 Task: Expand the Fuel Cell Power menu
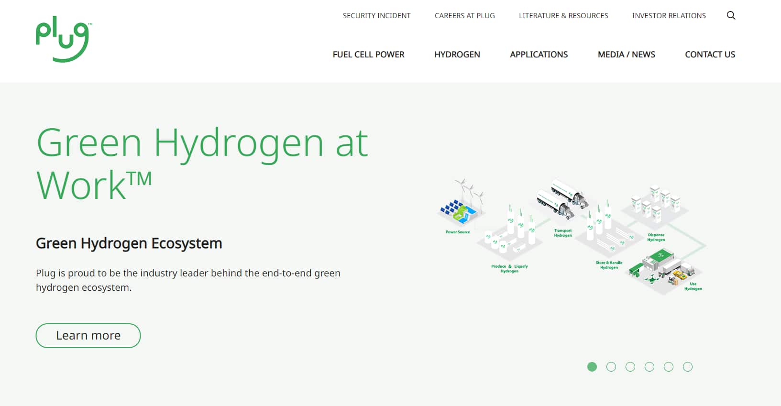(368, 55)
